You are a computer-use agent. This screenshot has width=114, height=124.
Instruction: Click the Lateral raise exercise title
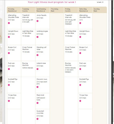41,63
